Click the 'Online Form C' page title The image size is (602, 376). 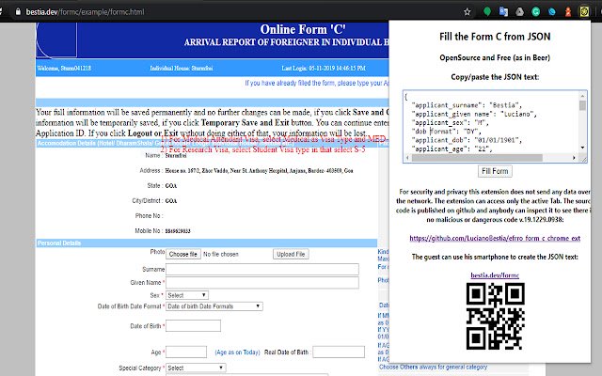click(x=303, y=29)
